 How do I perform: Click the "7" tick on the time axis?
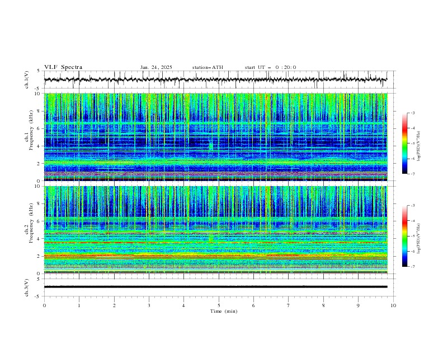(289, 305)
